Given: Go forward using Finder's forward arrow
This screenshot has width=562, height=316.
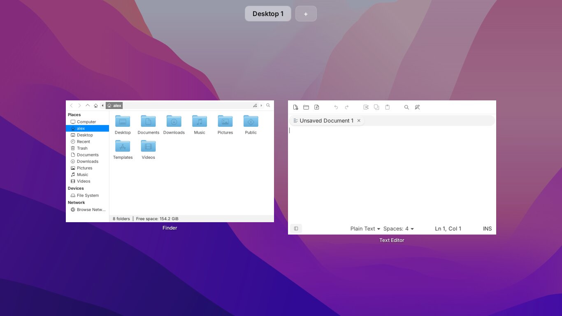Looking at the screenshot, I should [79, 106].
